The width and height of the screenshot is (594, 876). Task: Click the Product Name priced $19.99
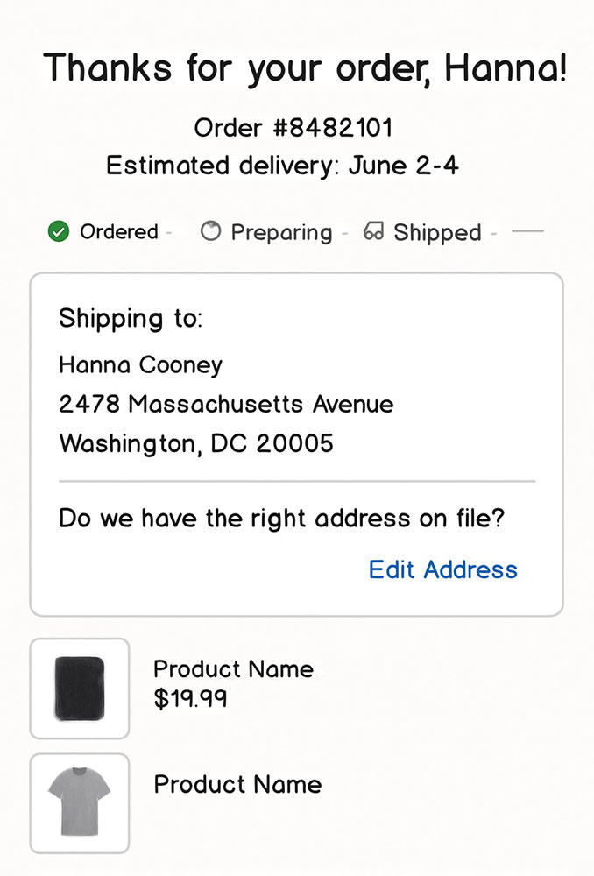coord(233,669)
